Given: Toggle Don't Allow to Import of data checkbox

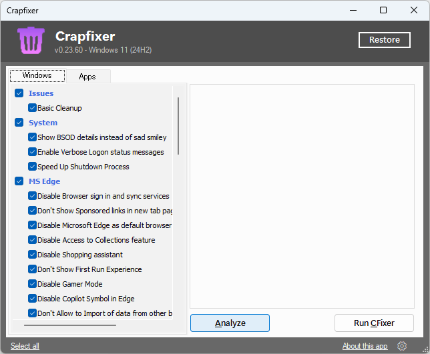Looking at the screenshot, I should (32, 313).
